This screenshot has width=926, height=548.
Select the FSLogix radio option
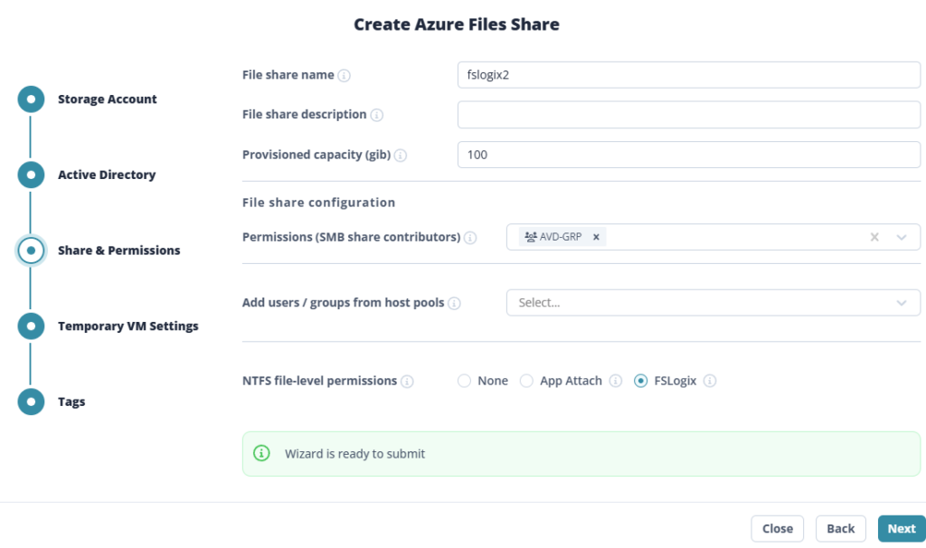[x=641, y=381]
